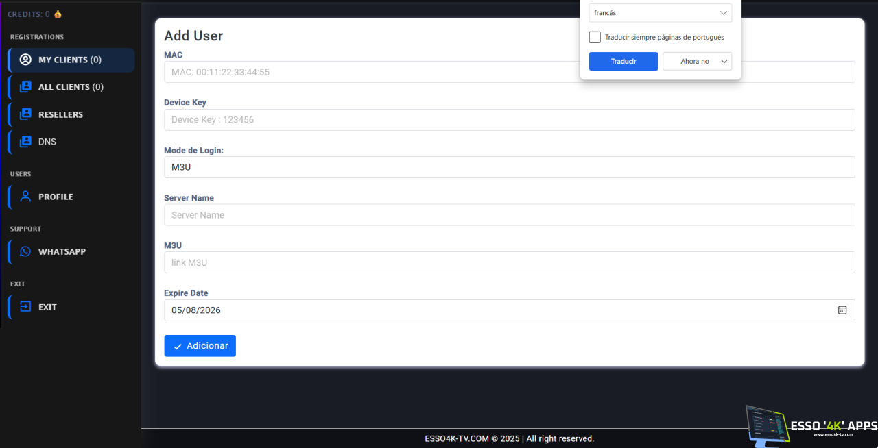The image size is (878, 448).
Task: Open the Mode de Login selector
Action: 509,167
